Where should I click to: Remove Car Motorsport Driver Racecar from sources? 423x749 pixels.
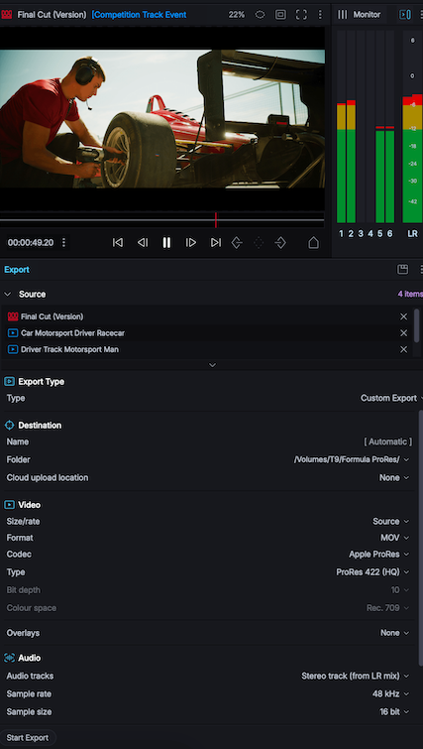click(x=403, y=333)
